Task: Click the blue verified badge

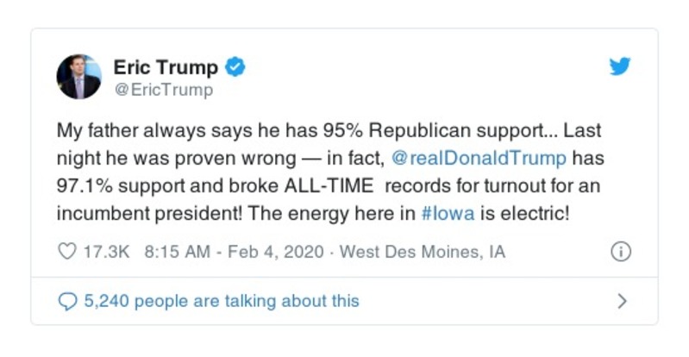Action: point(235,66)
